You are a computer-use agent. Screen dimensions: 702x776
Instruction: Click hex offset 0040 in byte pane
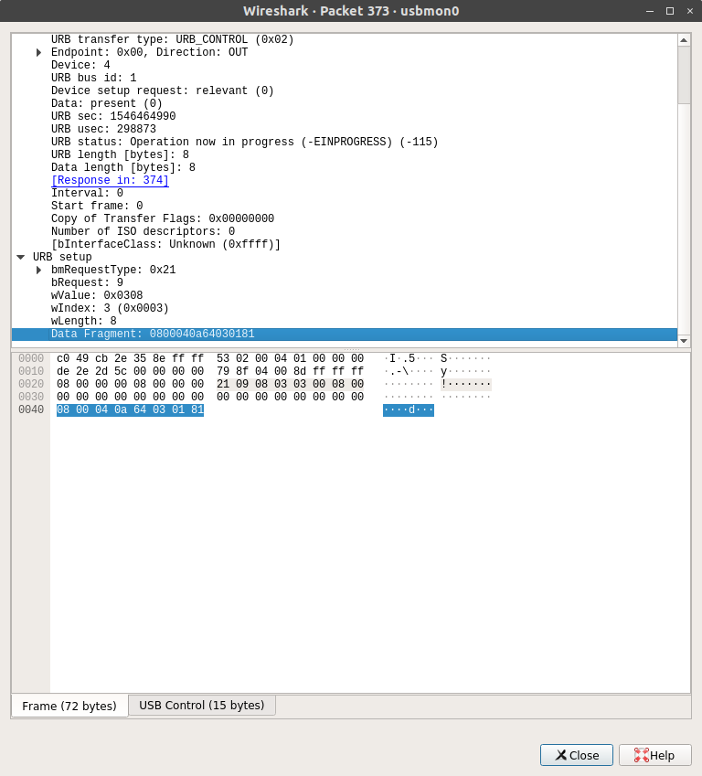pyautogui.click(x=31, y=409)
